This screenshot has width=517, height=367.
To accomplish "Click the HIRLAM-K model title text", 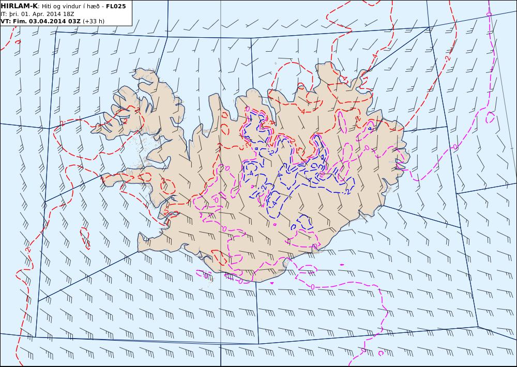I will pos(19,6).
